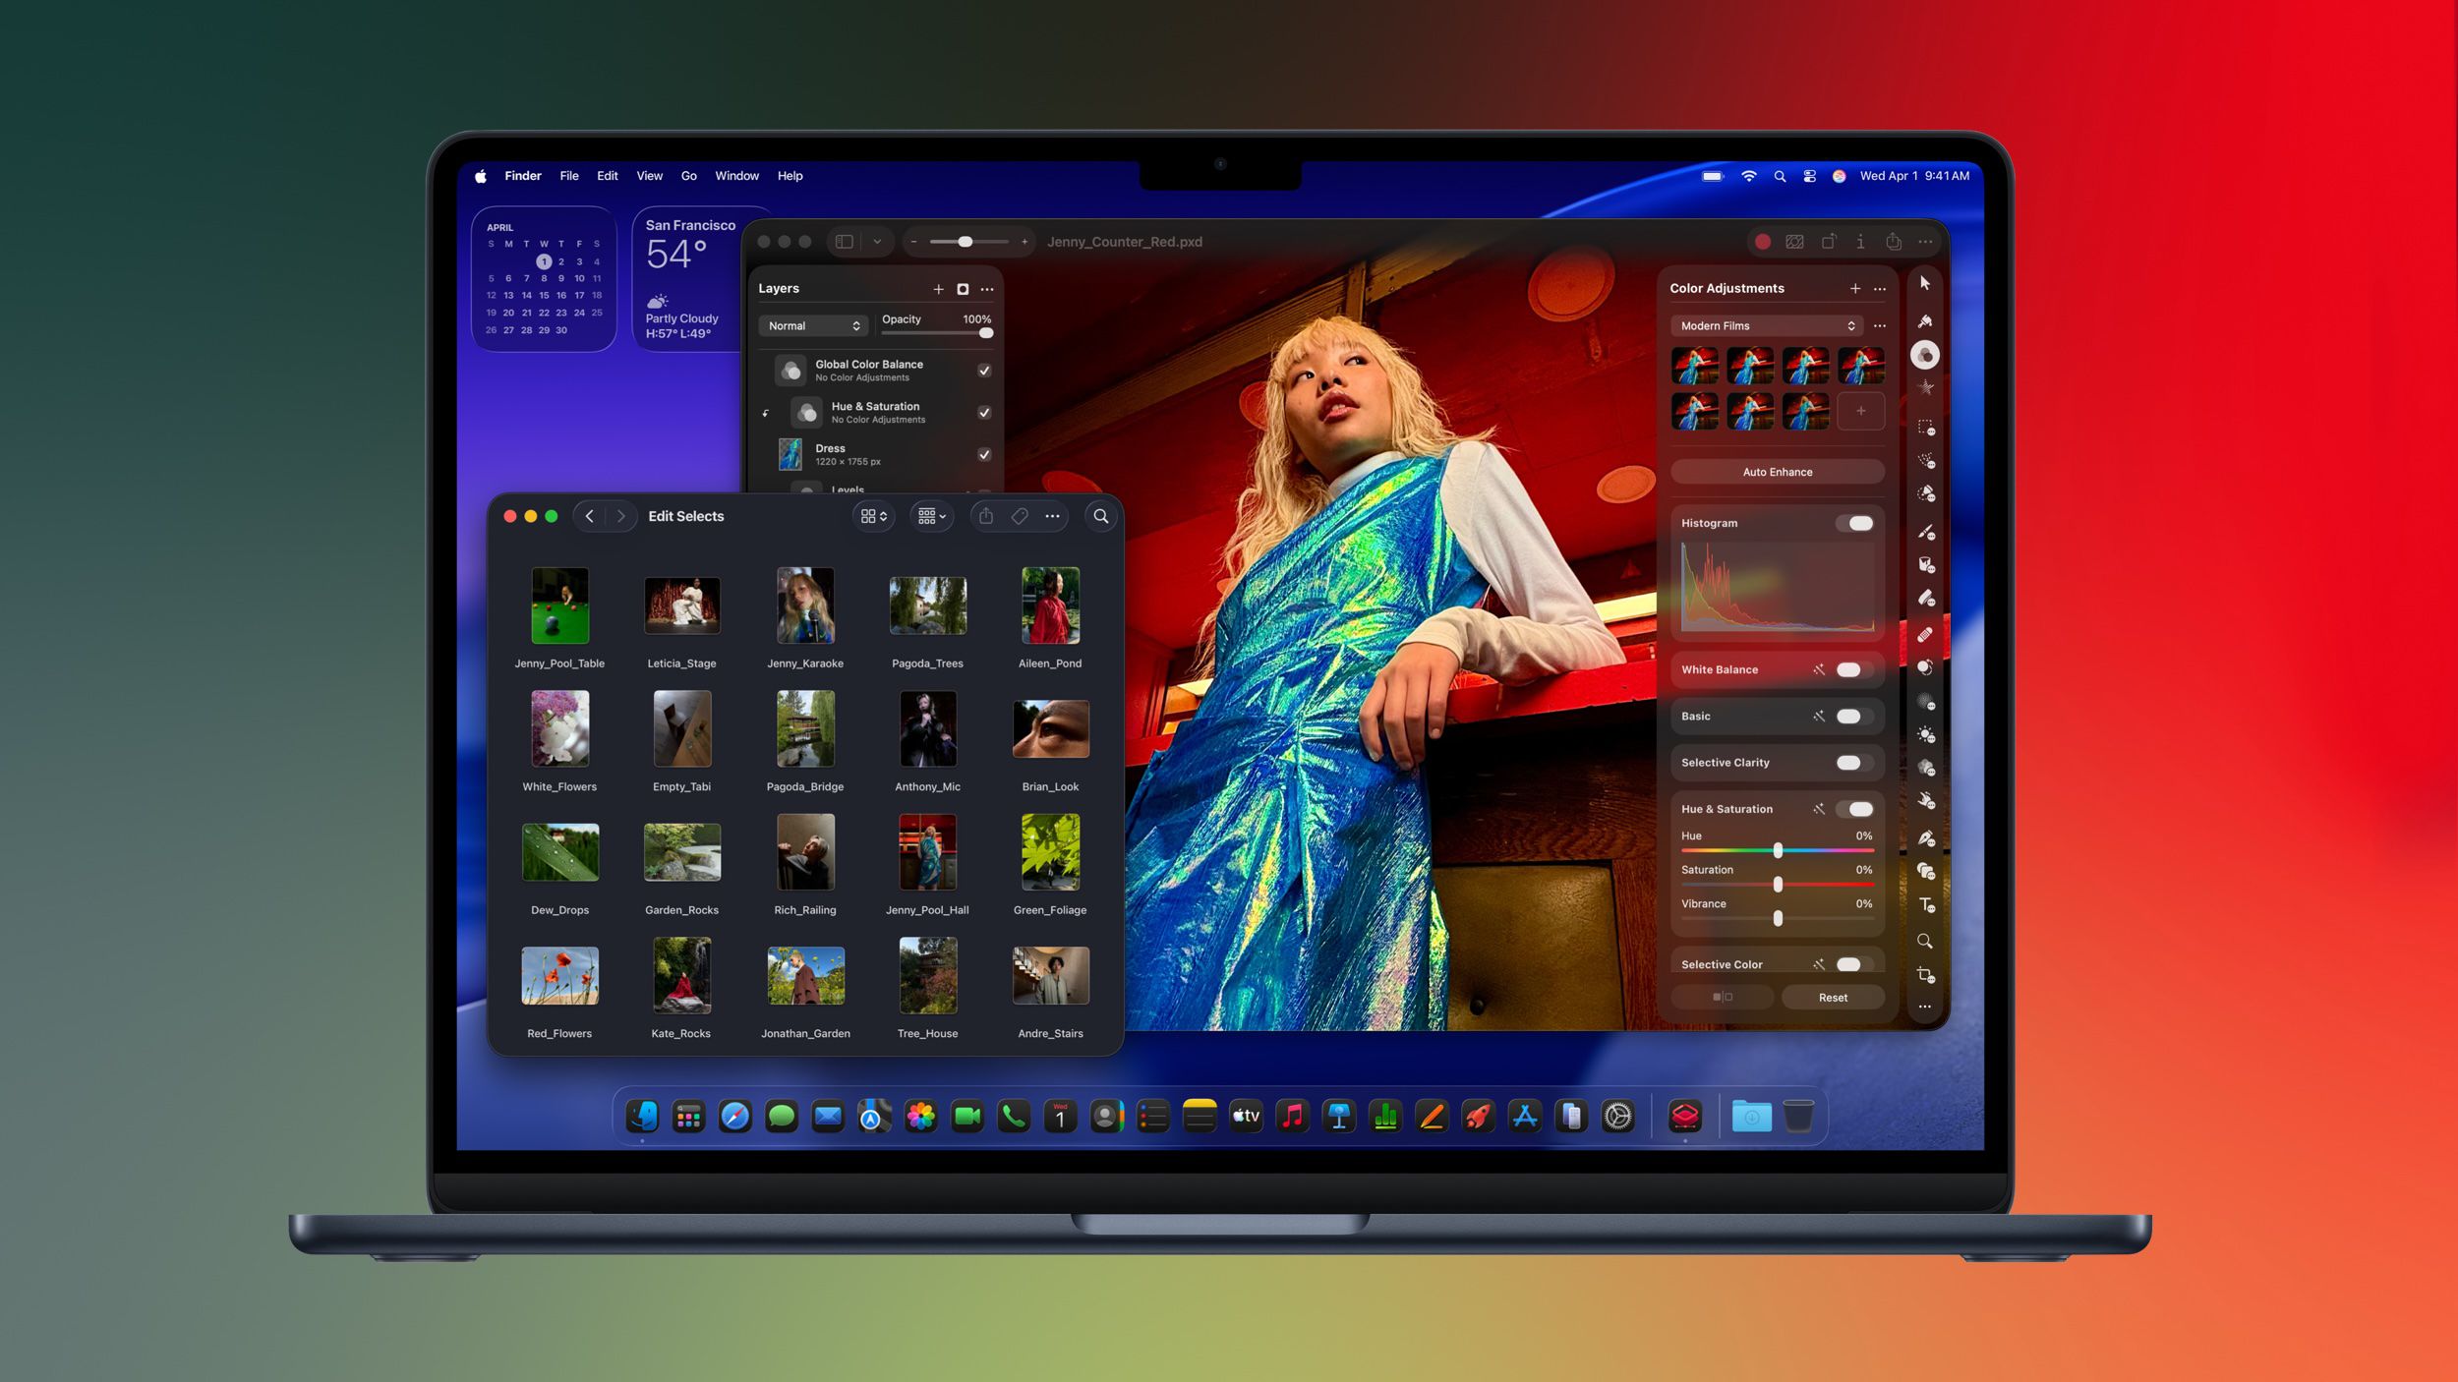This screenshot has height=1382, width=2458.
Task: Click the Reset button in Color Adjustments
Action: tap(1833, 997)
